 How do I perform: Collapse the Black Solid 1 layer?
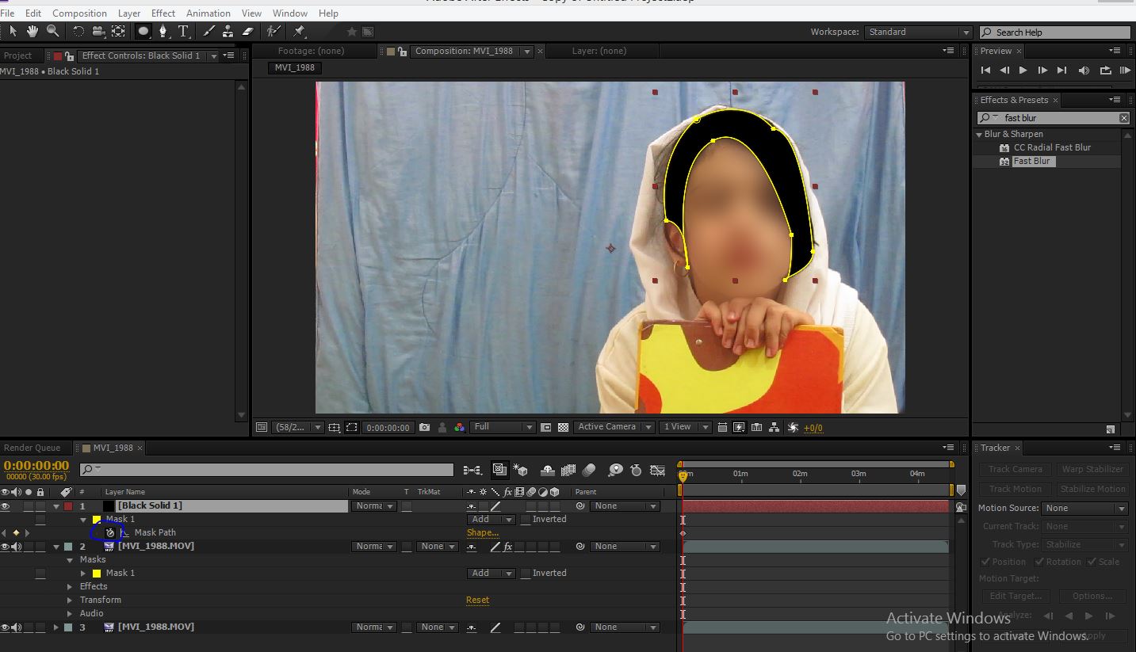[56, 505]
